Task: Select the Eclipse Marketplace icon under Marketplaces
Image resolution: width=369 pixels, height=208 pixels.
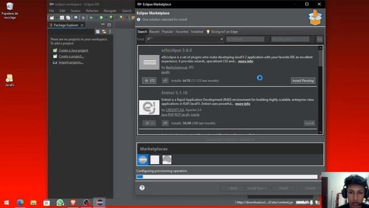Action: point(142,159)
